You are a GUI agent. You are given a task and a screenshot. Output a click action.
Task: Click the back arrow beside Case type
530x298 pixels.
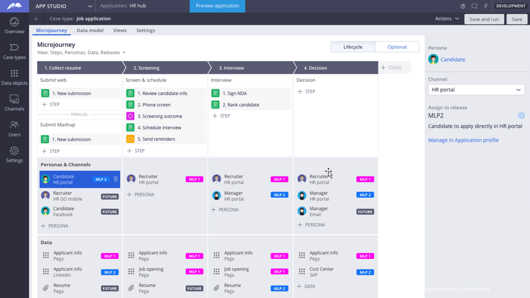pyautogui.click(x=36, y=19)
